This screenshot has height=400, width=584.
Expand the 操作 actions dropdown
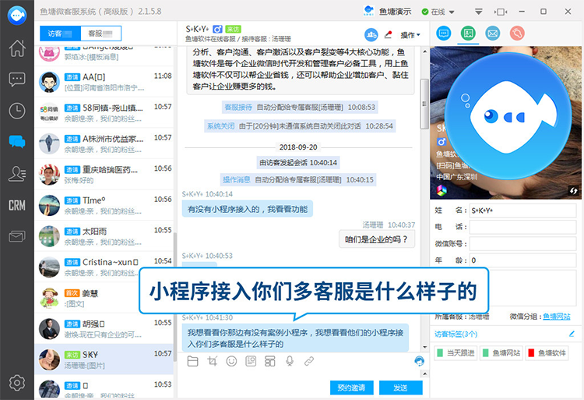(410, 35)
